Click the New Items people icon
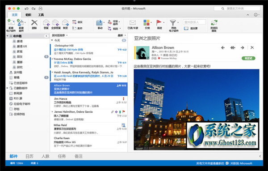 tap(20, 22)
